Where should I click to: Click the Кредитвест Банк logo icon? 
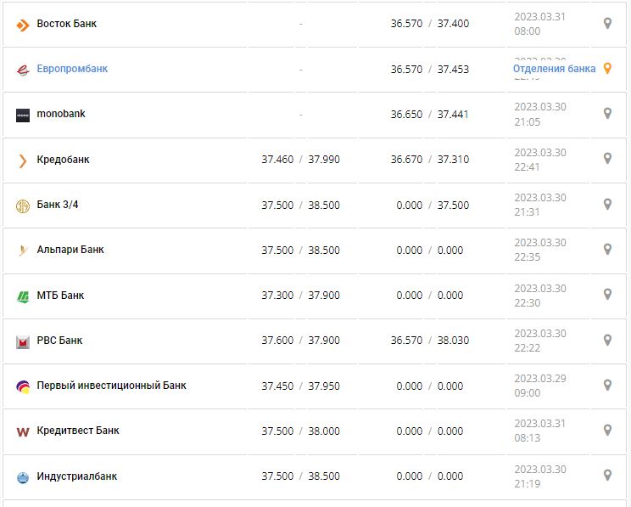click(x=23, y=431)
